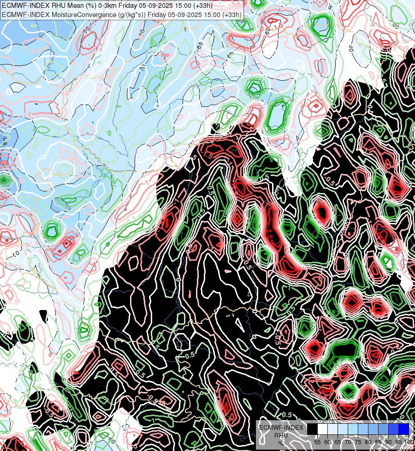
Task: Click the RHU label in legend box
Action: coord(281,436)
